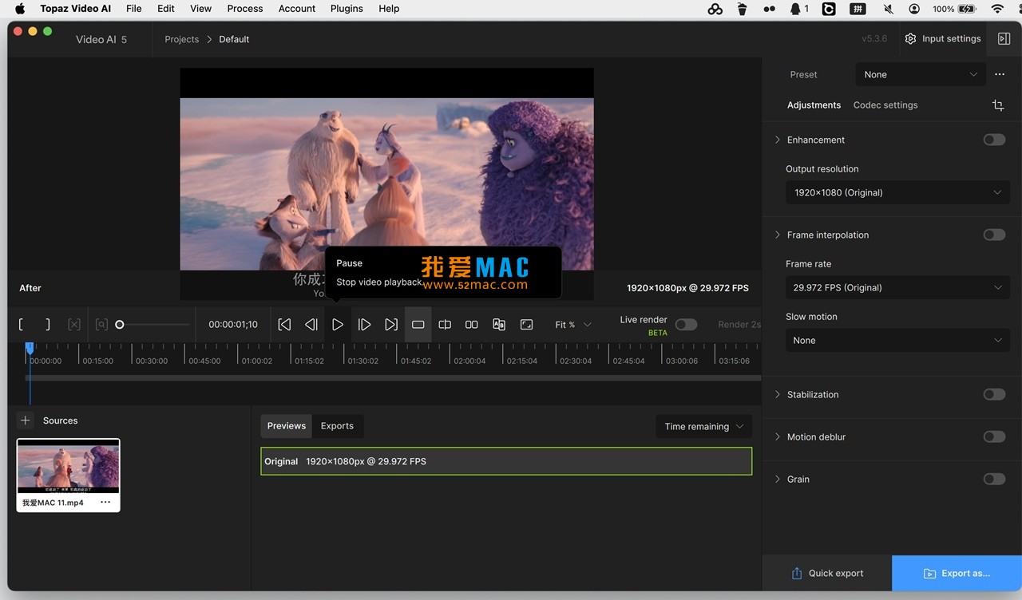Expand the Motion deblur section
The width and height of the screenshot is (1022, 600).
[x=778, y=436]
